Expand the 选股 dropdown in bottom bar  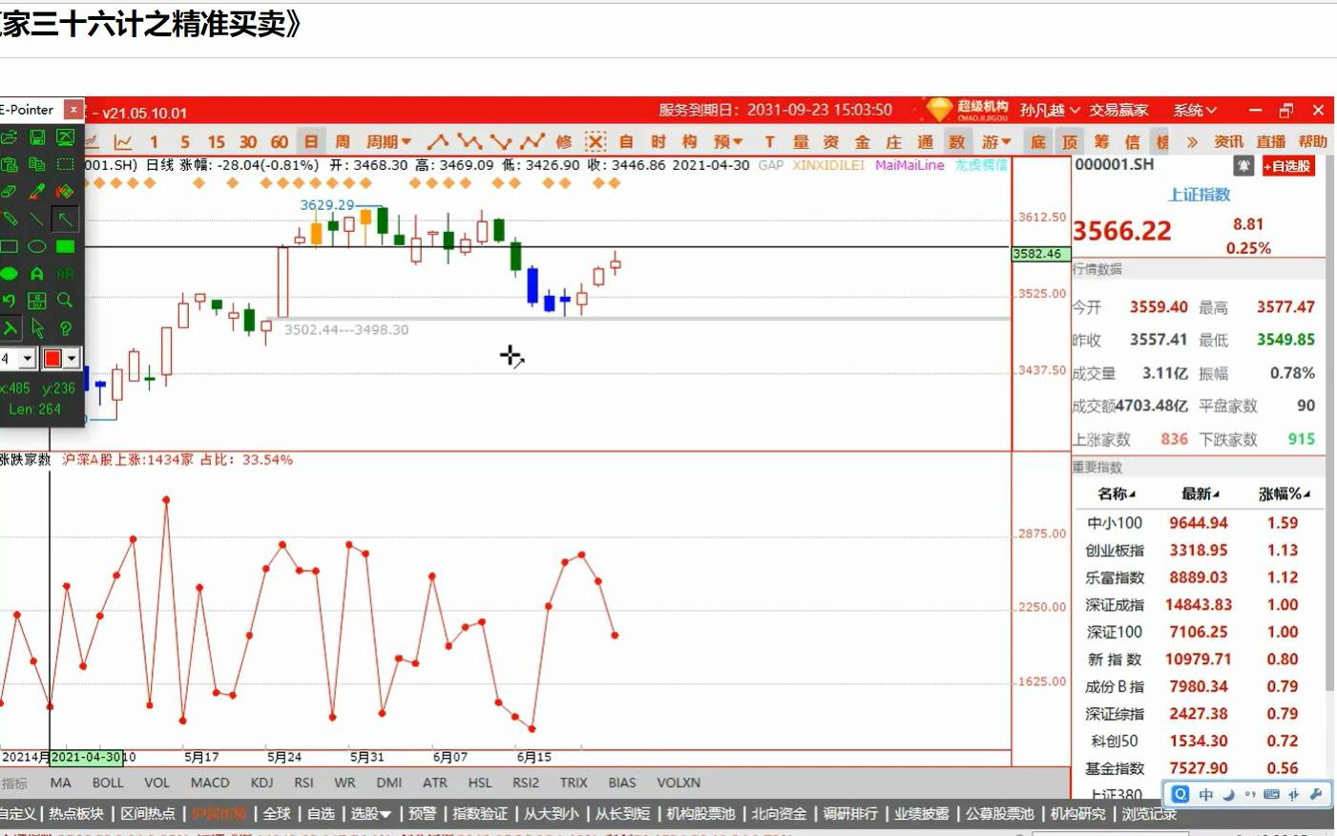(x=370, y=814)
